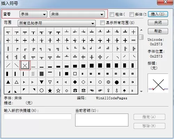Pick the double-line cross box symbol
174x139 pixels.
100,57
